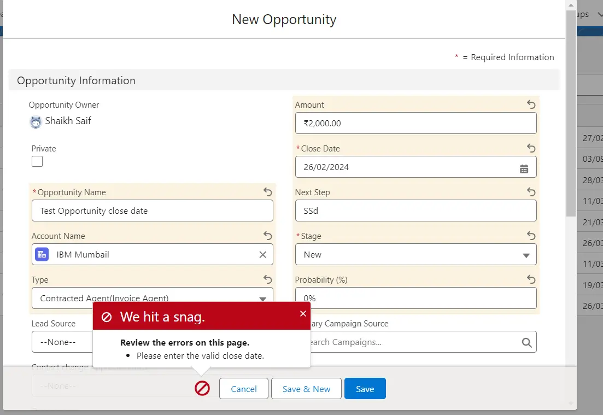This screenshot has height=415, width=603.
Task: Click into the Next Step field
Action: (x=415, y=211)
